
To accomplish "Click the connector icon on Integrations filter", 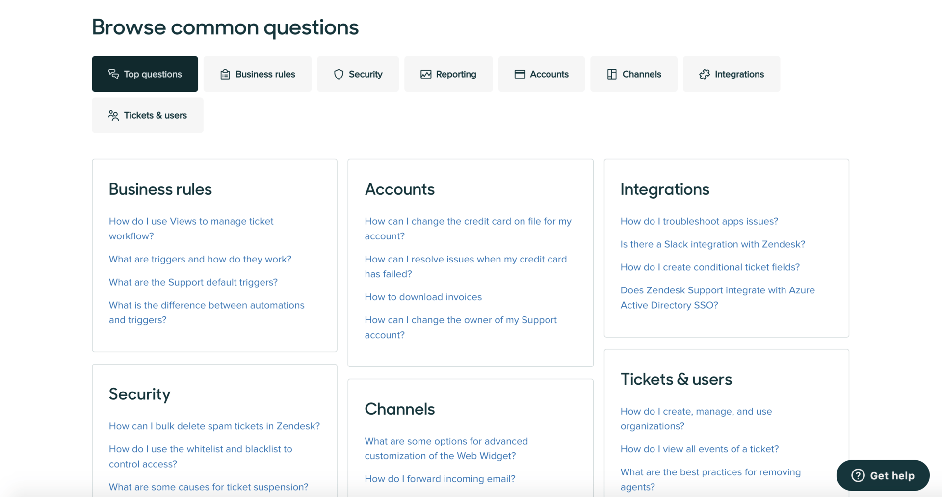I will click(705, 74).
